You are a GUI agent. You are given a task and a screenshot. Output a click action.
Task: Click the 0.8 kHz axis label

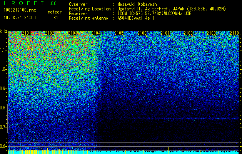point(3,108)
